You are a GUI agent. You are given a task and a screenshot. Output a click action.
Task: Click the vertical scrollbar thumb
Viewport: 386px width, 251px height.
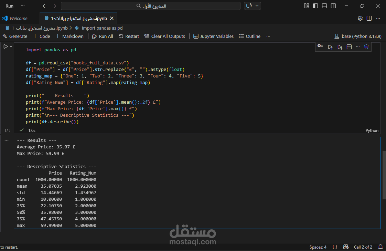384,175
